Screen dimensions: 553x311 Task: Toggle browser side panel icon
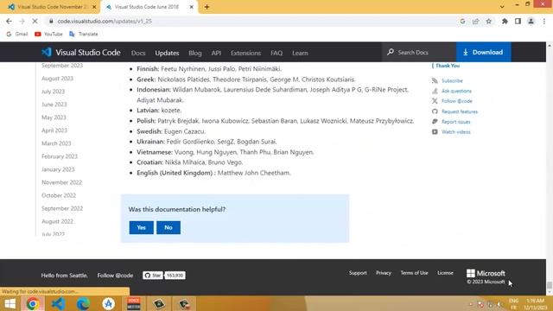coord(518,21)
